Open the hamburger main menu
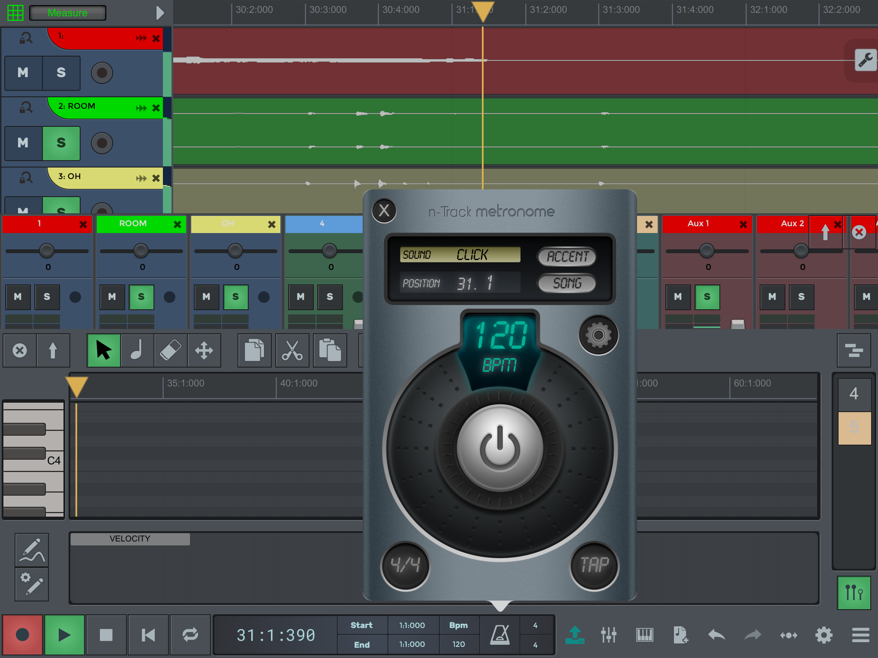878x658 pixels. tap(860, 635)
